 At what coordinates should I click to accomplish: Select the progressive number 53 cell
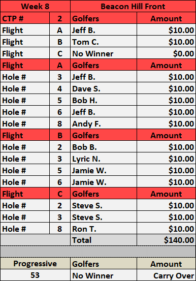35,275
